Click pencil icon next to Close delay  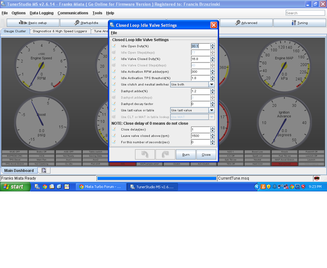[114, 129]
